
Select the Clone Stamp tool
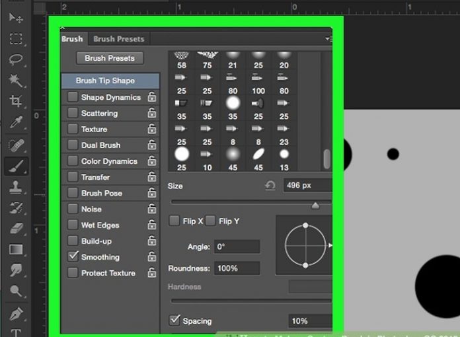pyautogui.click(x=16, y=186)
